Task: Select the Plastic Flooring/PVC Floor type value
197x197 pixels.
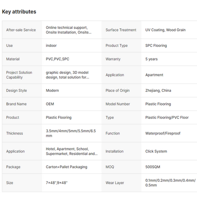Action: tap(167, 117)
